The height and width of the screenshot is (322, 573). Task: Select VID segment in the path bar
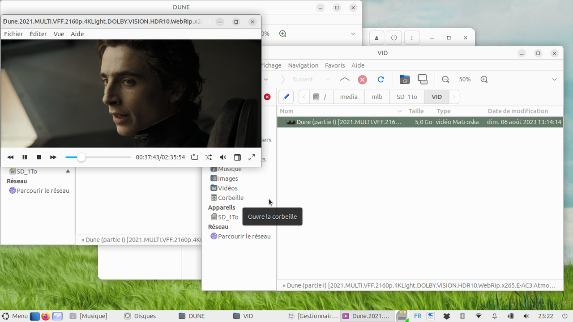(x=436, y=97)
